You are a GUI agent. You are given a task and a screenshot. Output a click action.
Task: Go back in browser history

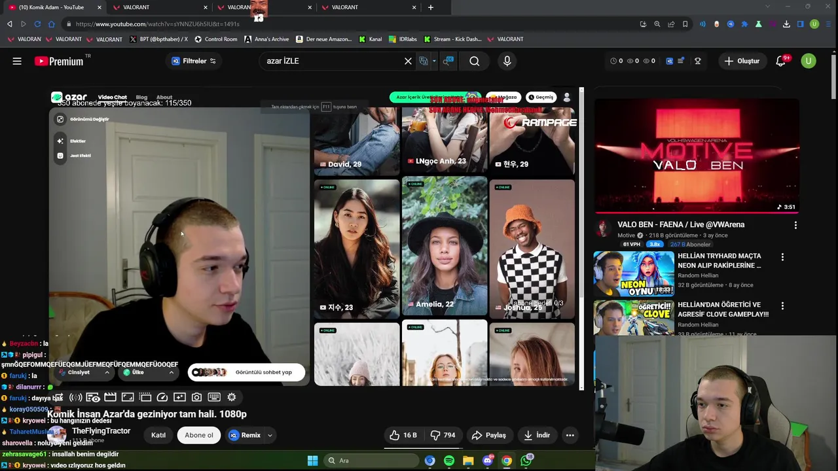[x=9, y=24]
